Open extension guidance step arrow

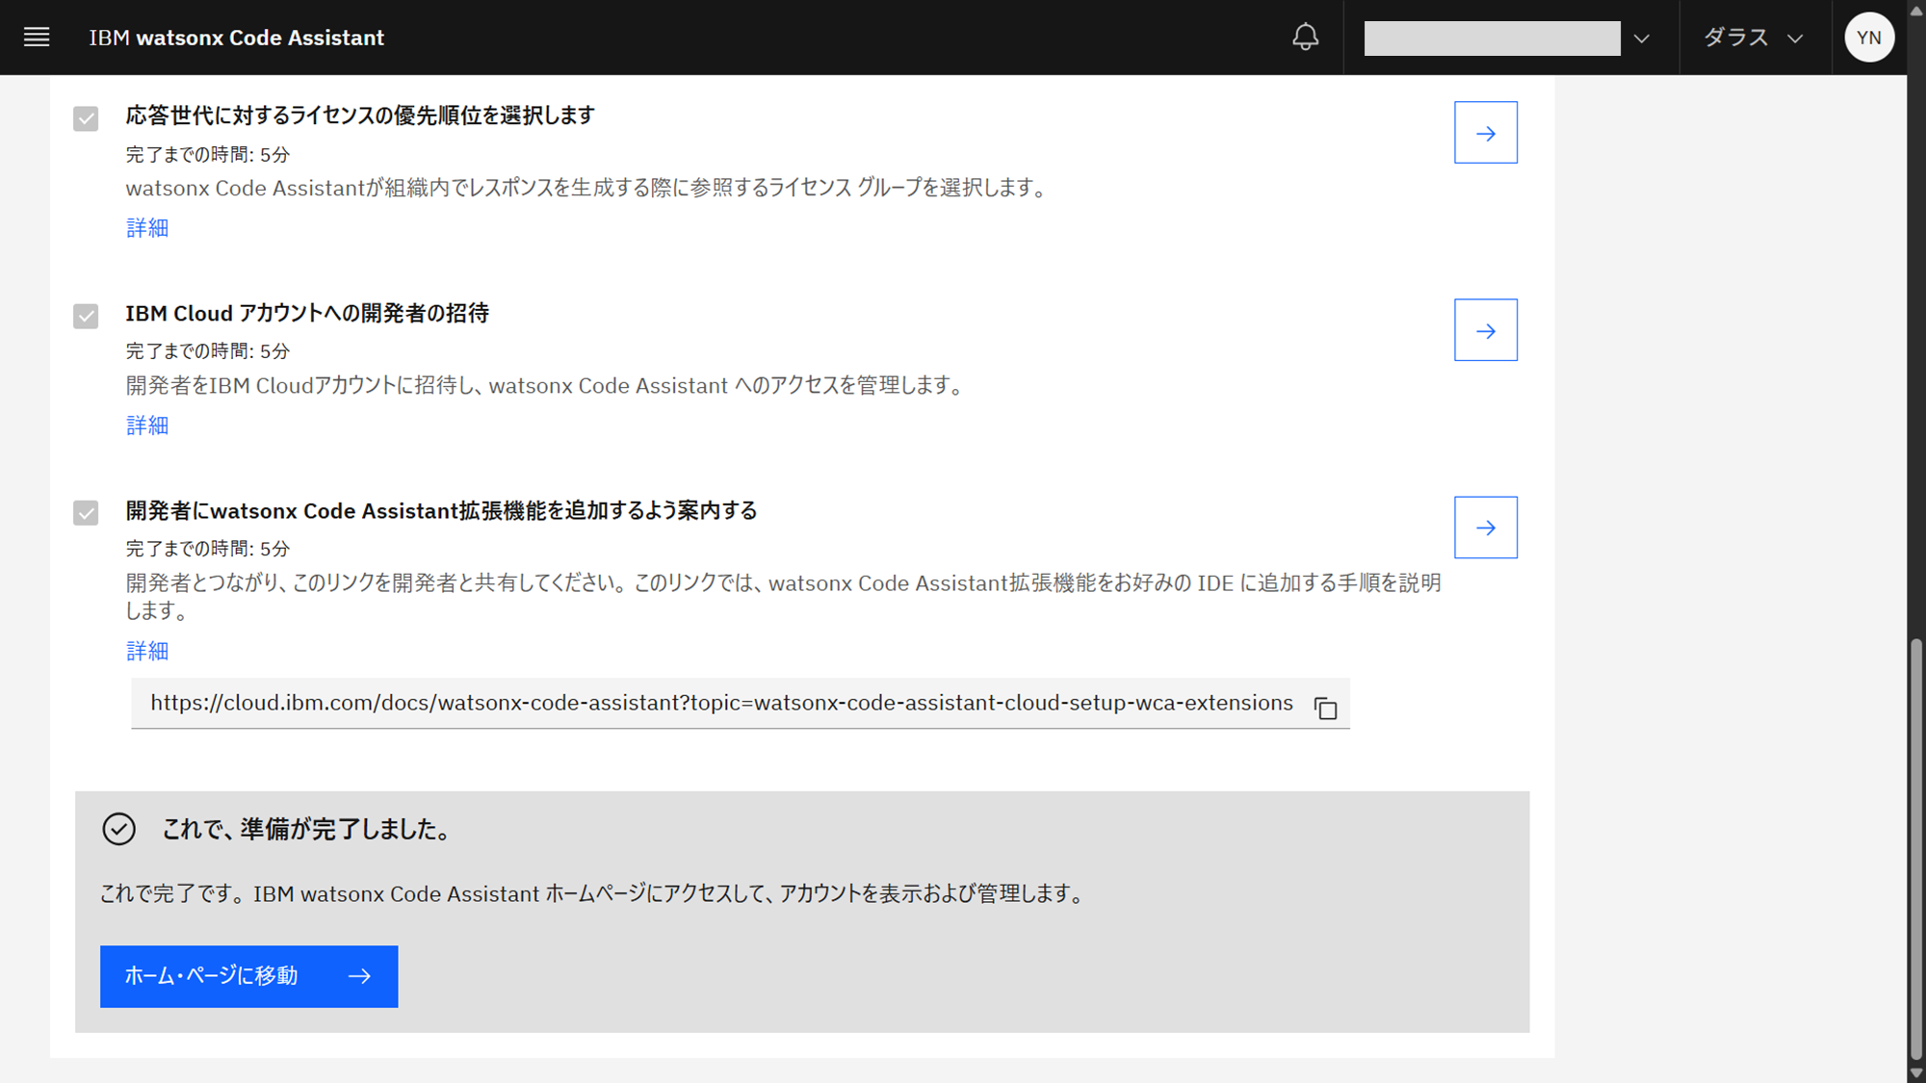(1485, 528)
